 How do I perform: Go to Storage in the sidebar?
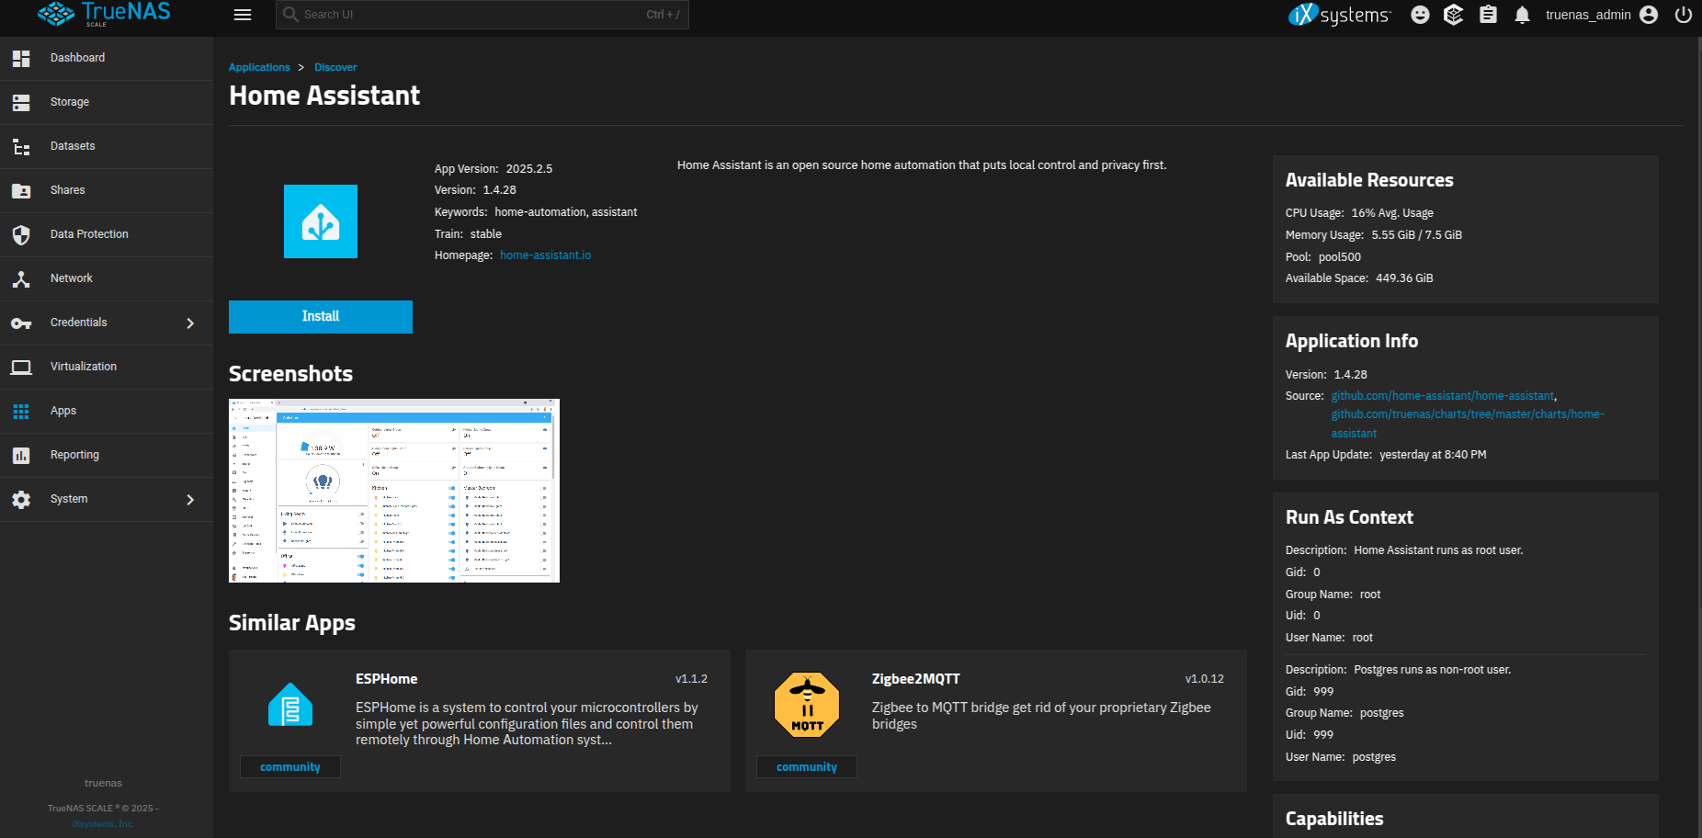[x=70, y=102]
